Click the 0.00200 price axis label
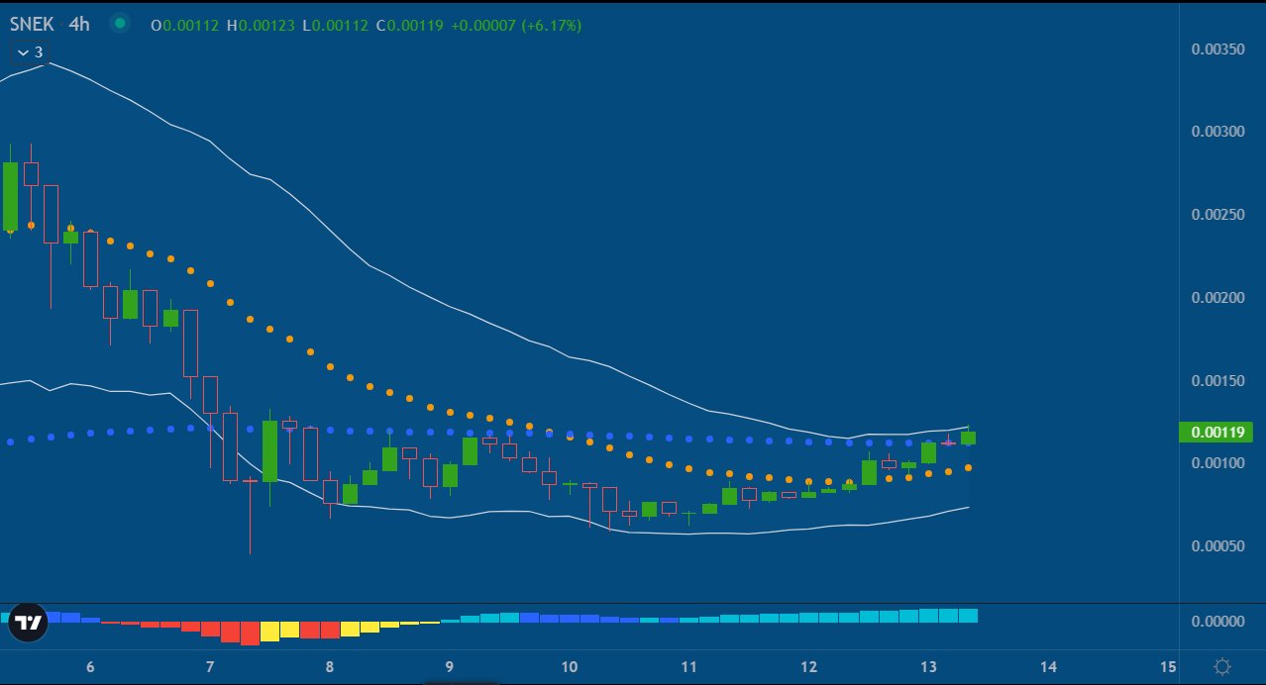The height and width of the screenshot is (685, 1266). point(1216,297)
